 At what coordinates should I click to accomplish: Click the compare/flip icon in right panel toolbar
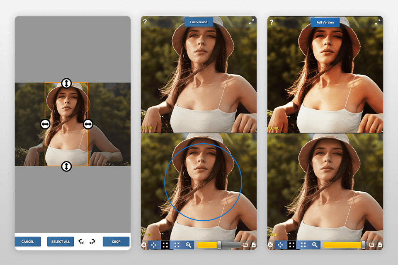(371, 245)
